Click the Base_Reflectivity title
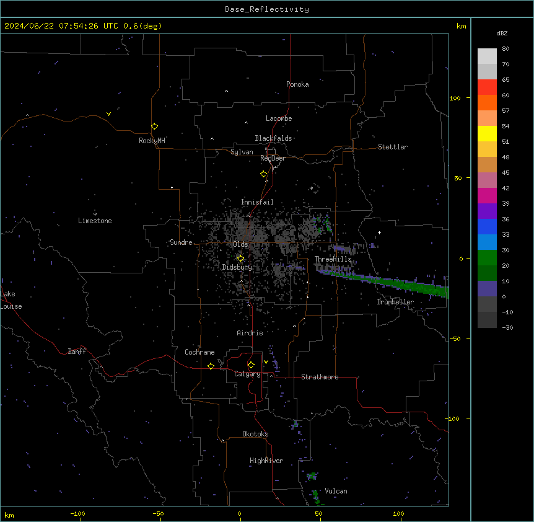The height and width of the screenshot is (522, 534). [x=267, y=9]
